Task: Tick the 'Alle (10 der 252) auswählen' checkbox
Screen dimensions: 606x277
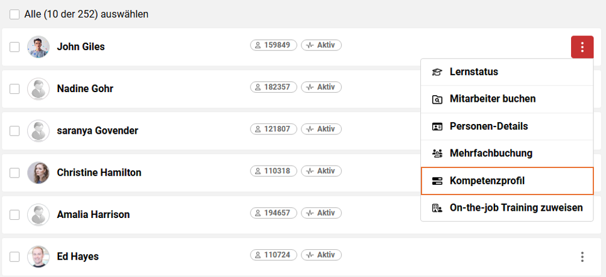Action: tap(14, 14)
